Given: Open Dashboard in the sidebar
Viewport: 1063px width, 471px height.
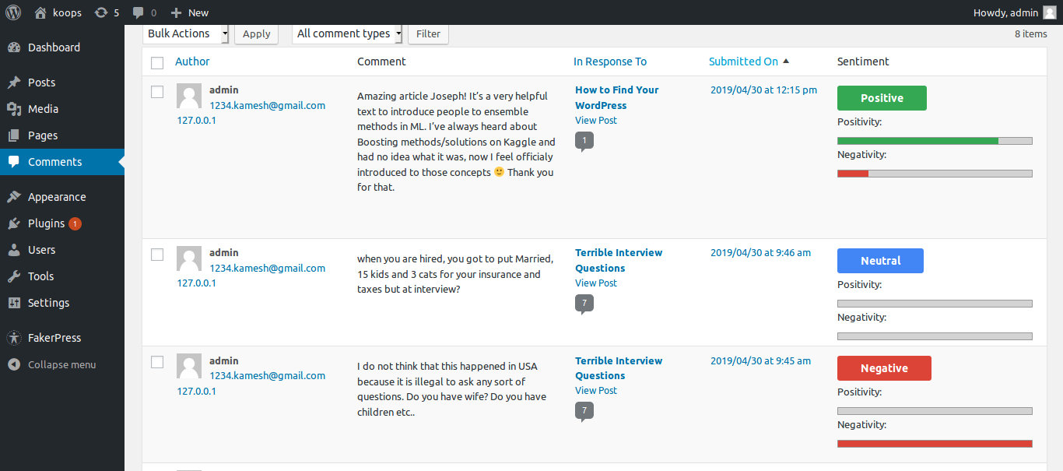Looking at the screenshot, I should coord(54,47).
